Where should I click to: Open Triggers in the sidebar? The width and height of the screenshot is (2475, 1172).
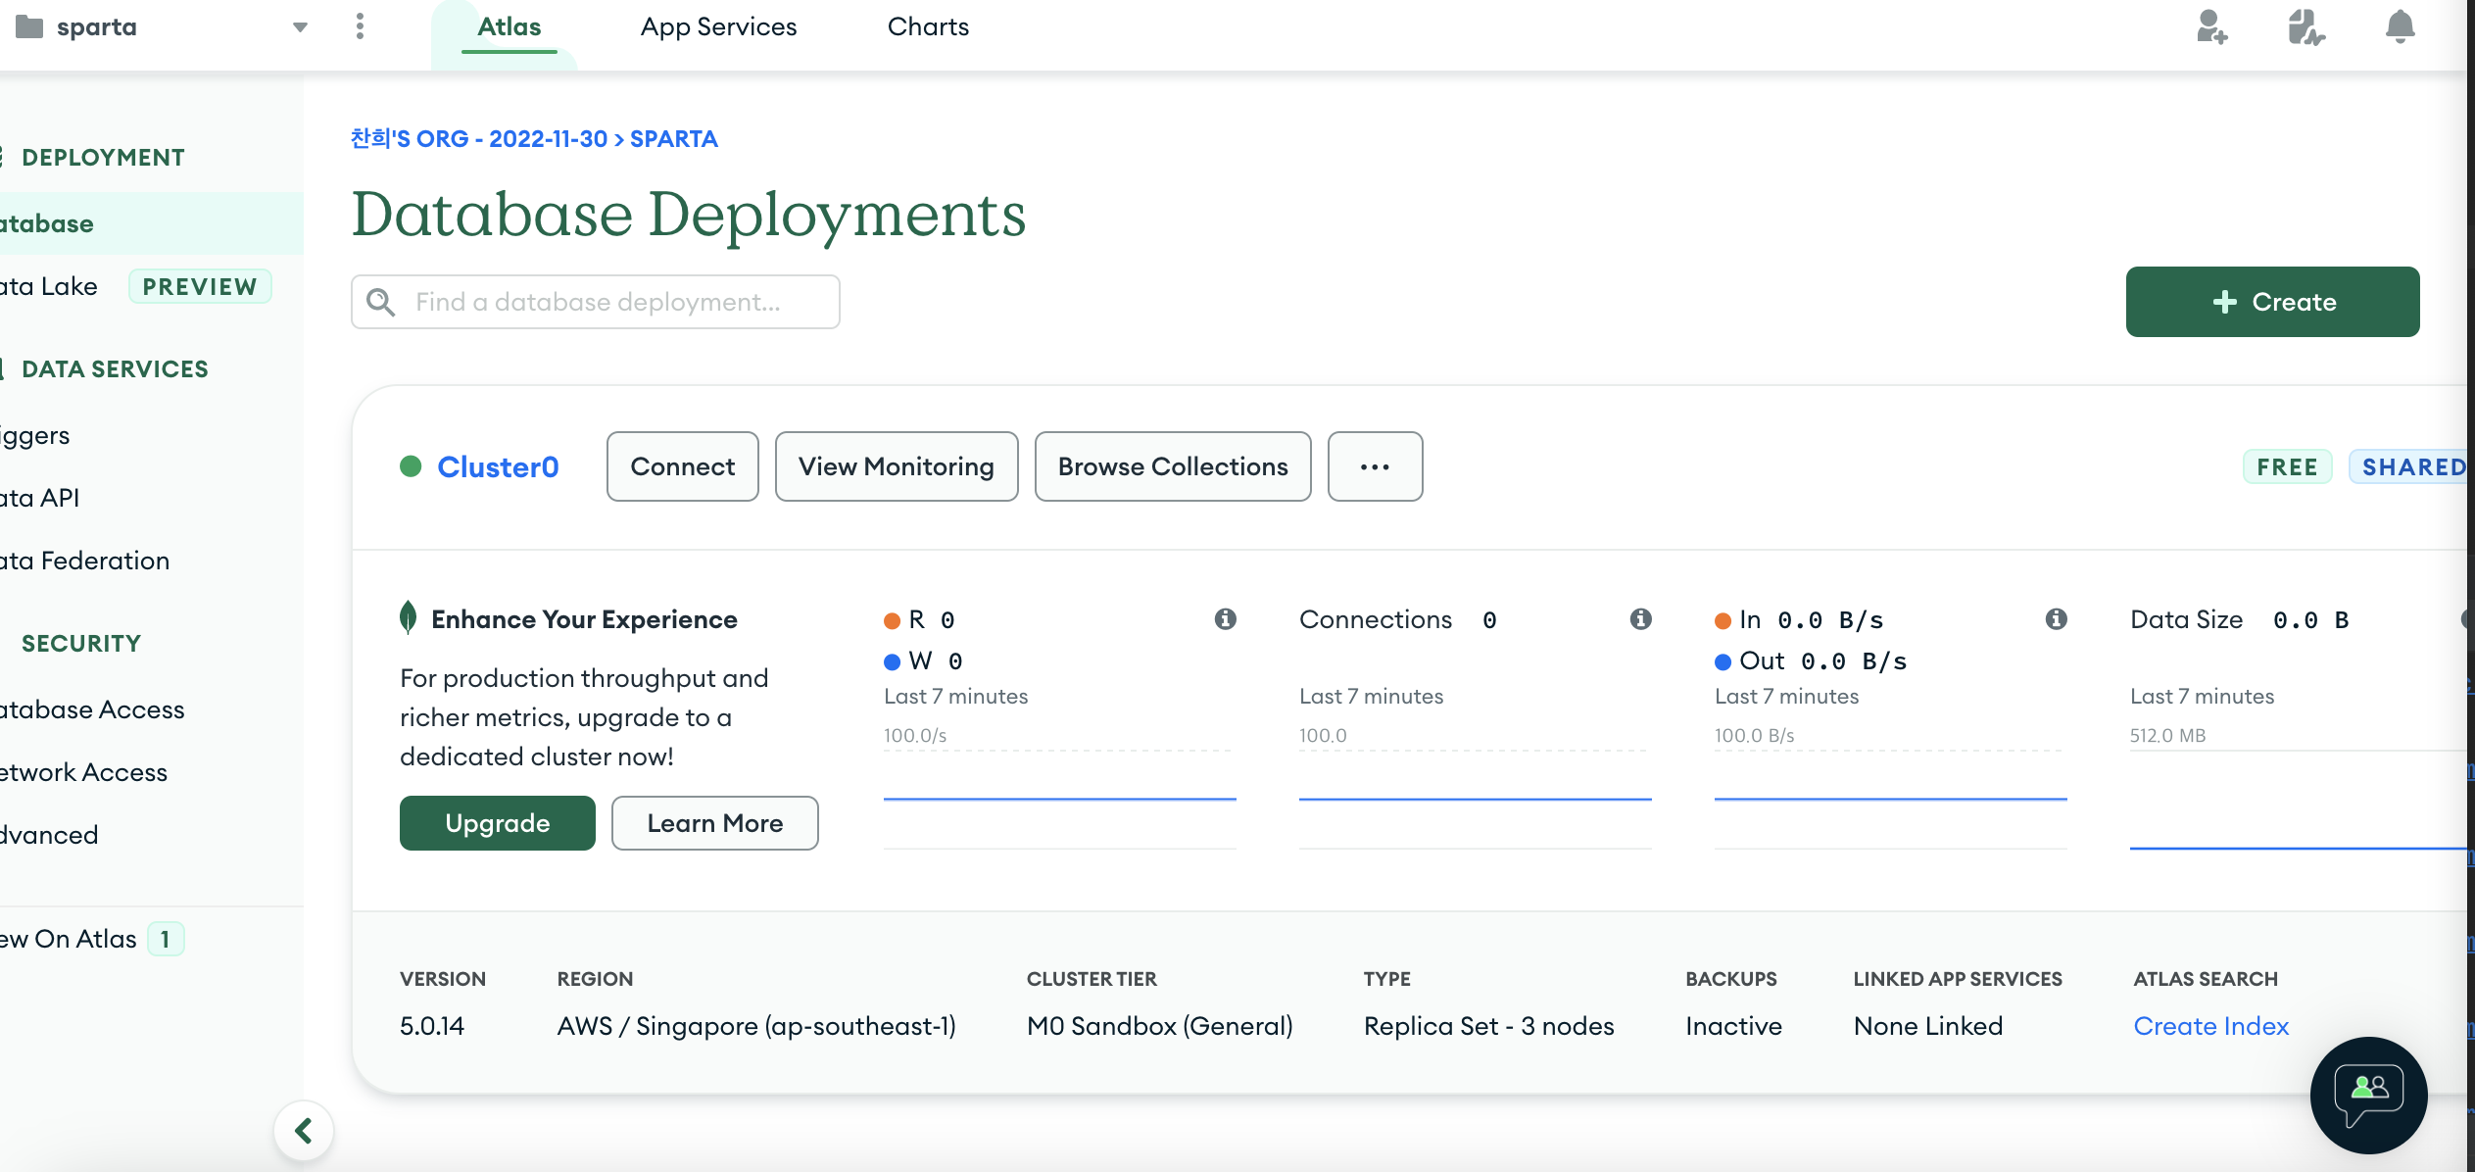(x=35, y=435)
